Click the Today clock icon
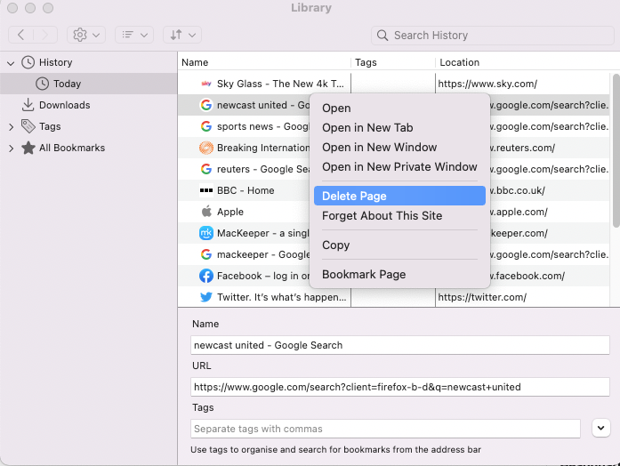 click(x=43, y=84)
